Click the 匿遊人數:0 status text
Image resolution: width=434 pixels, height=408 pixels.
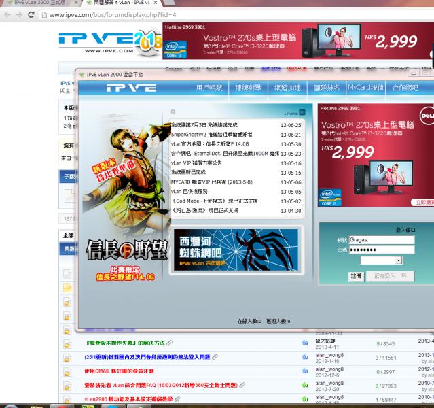point(278,321)
